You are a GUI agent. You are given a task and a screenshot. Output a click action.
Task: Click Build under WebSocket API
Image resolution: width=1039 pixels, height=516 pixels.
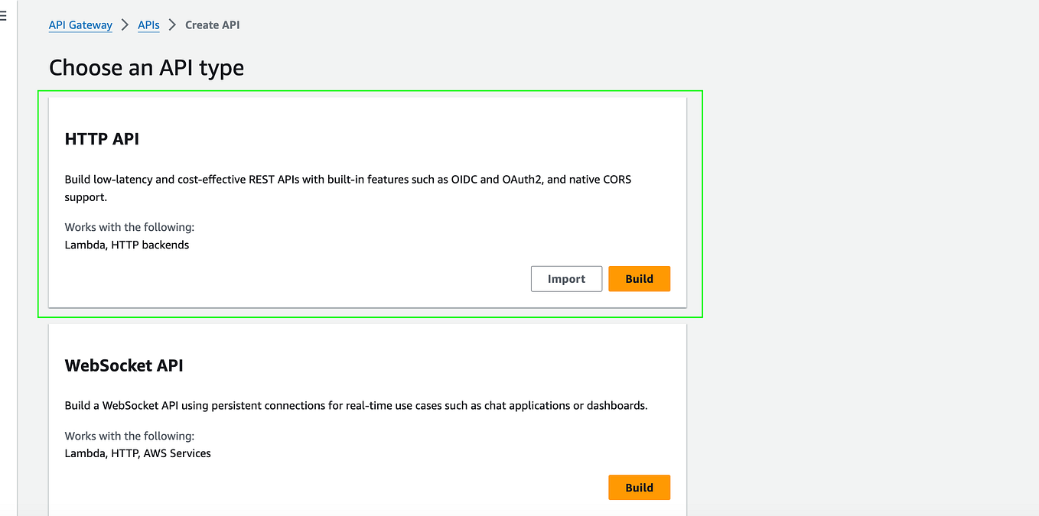pos(639,487)
